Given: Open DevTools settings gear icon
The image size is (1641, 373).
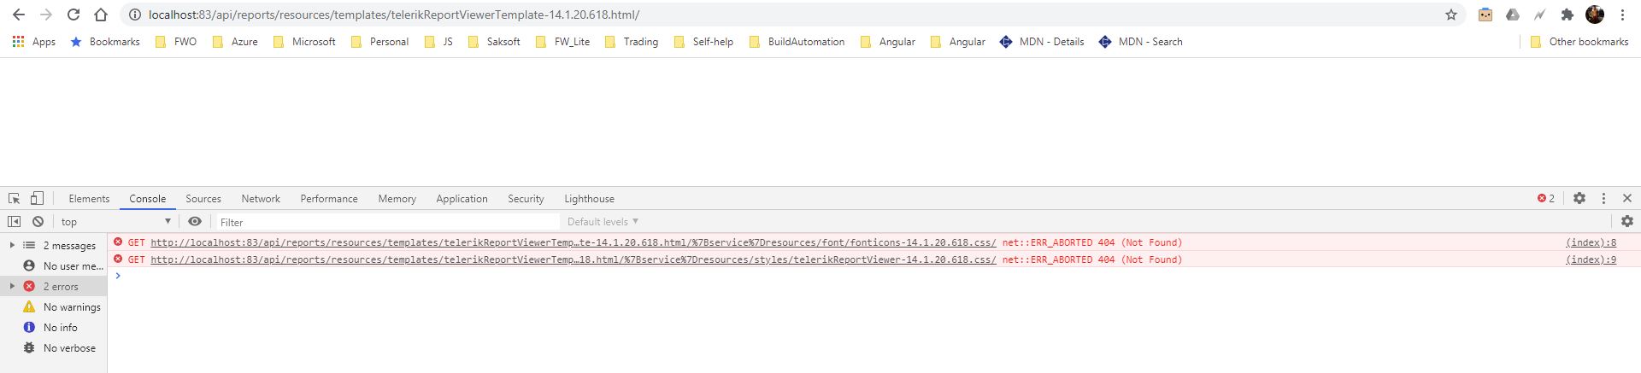Looking at the screenshot, I should pyautogui.click(x=1579, y=198).
